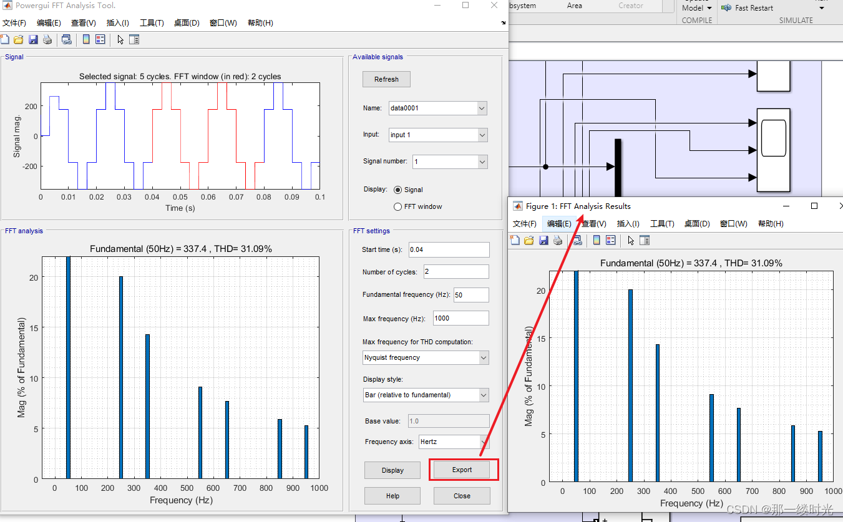Insert Colorbar icon in Powergui FFT toolbar
Image resolution: width=843 pixels, height=522 pixels.
[86, 40]
